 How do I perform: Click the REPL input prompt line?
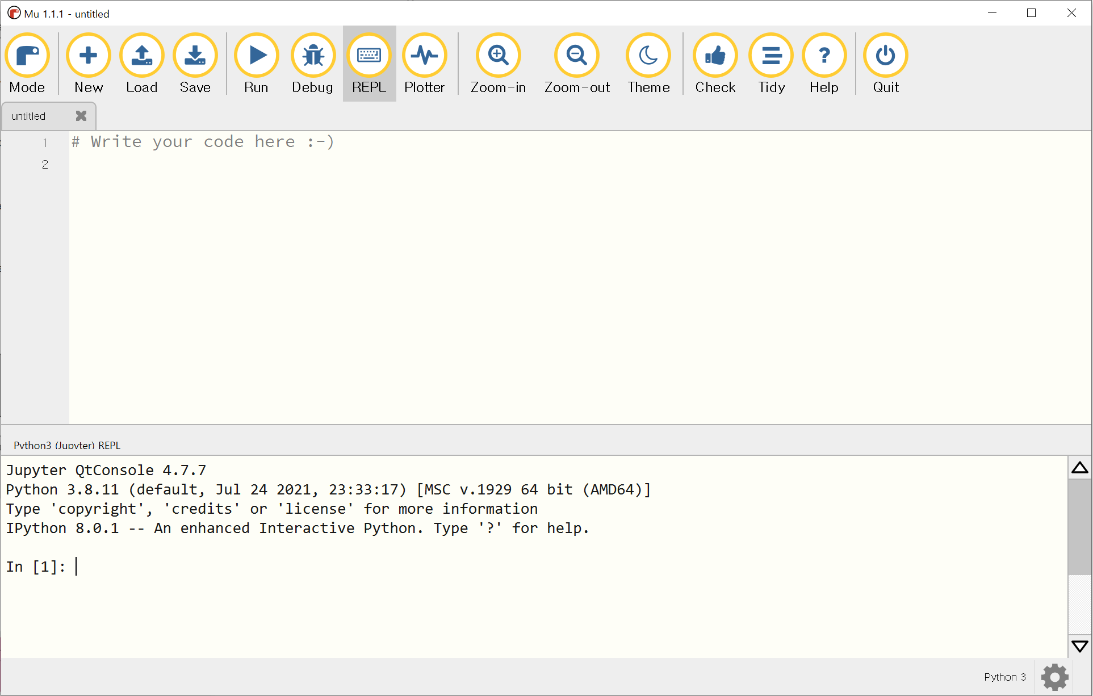click(284, 567)
